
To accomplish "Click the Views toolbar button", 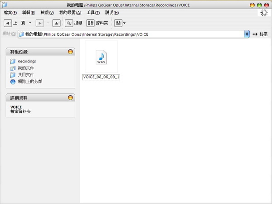I will [118, 23].
